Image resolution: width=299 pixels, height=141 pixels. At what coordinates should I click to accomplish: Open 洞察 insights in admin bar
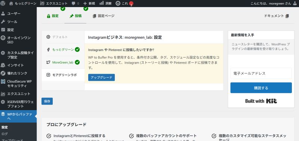pos(105,3)
